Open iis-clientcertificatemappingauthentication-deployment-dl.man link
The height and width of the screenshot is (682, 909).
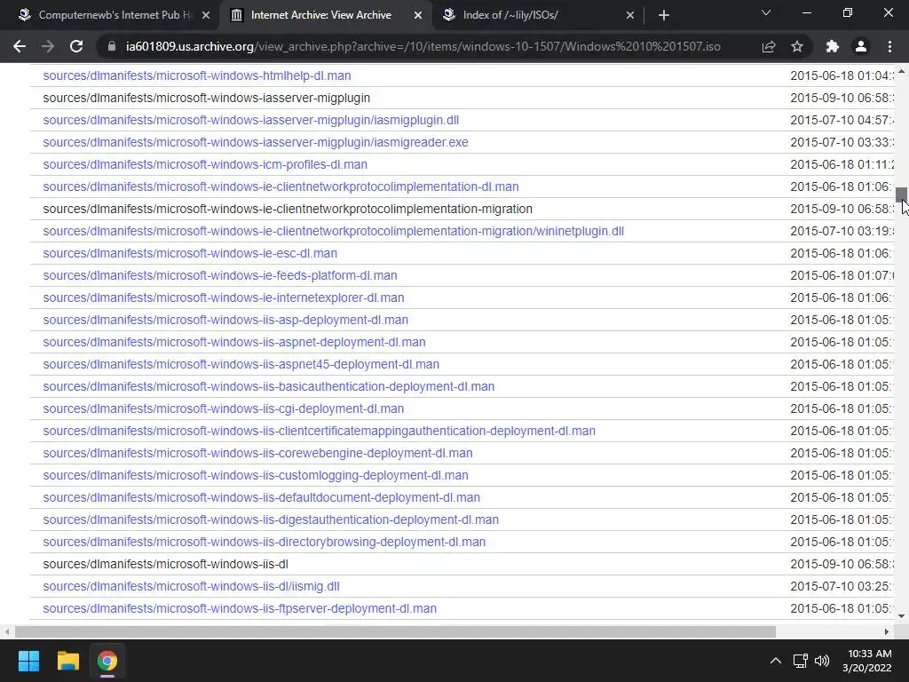319,431
